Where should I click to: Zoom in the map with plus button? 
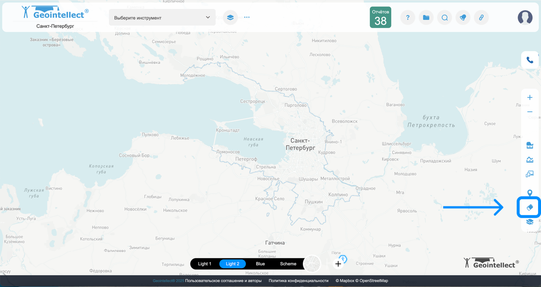(x=530, y=98)
